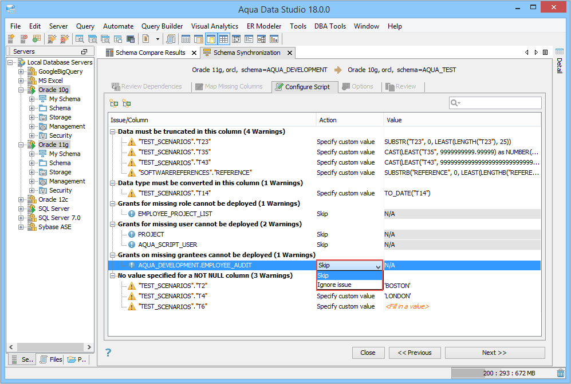Toggle the highlighted yellow panel view icon

(211, 39)
